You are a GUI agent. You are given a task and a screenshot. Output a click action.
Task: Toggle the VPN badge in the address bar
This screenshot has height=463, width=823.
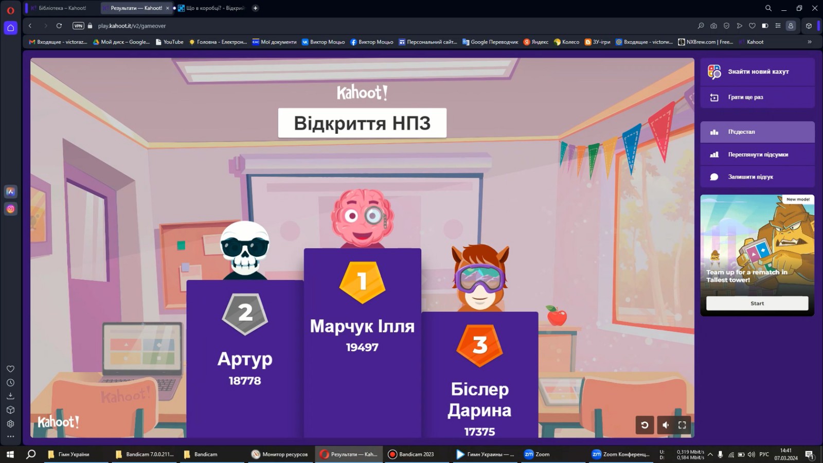click(x=78, y=26)
